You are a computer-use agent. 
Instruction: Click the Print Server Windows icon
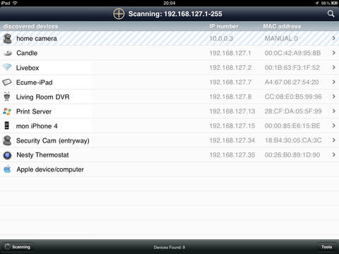(x=7, y=111)
